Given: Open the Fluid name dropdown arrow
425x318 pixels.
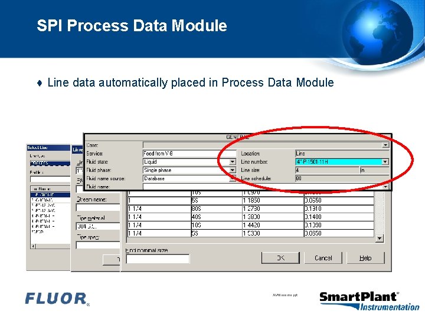Looking at the screenshot, I should pos(385,187).
